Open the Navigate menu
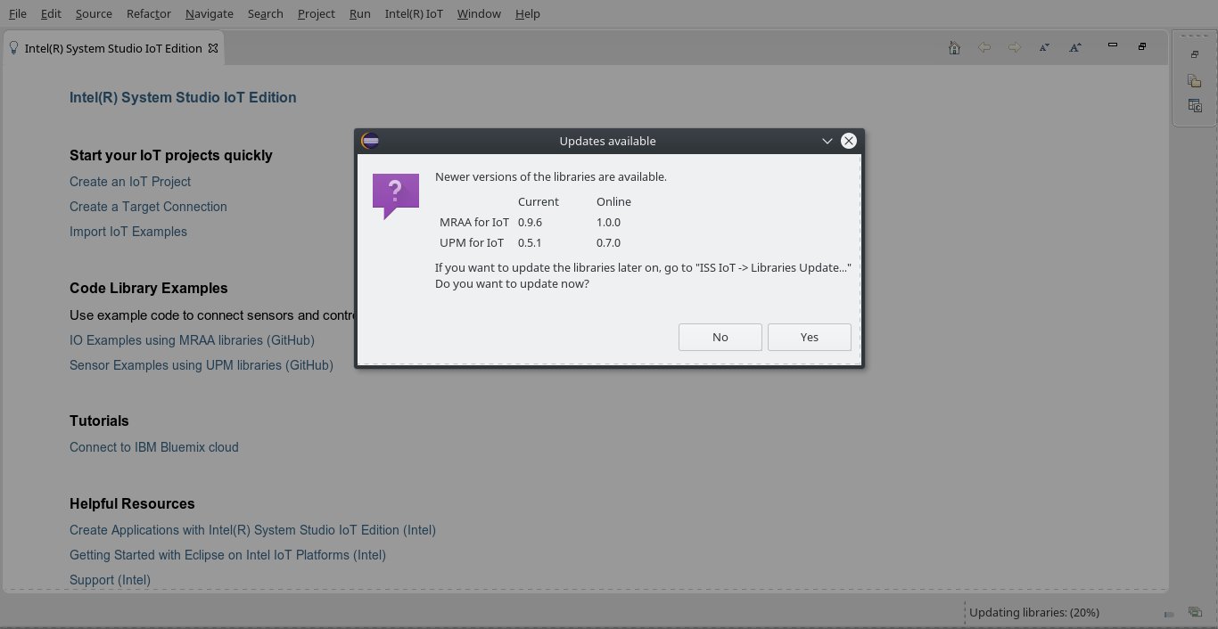The height and width of the screenshot is (629, 1218). (x=210, y=13)
